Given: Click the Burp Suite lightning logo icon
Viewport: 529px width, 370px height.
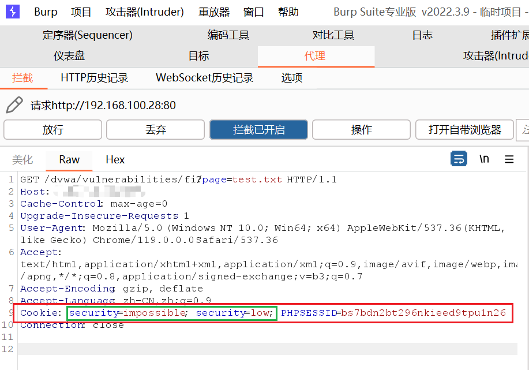Looking at the screenshot, I should pyautogui.click(x=13, y=12).
